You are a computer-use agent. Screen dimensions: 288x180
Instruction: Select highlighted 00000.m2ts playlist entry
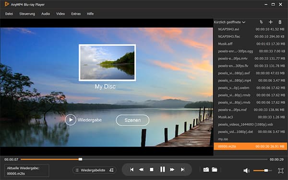(251, 146)
